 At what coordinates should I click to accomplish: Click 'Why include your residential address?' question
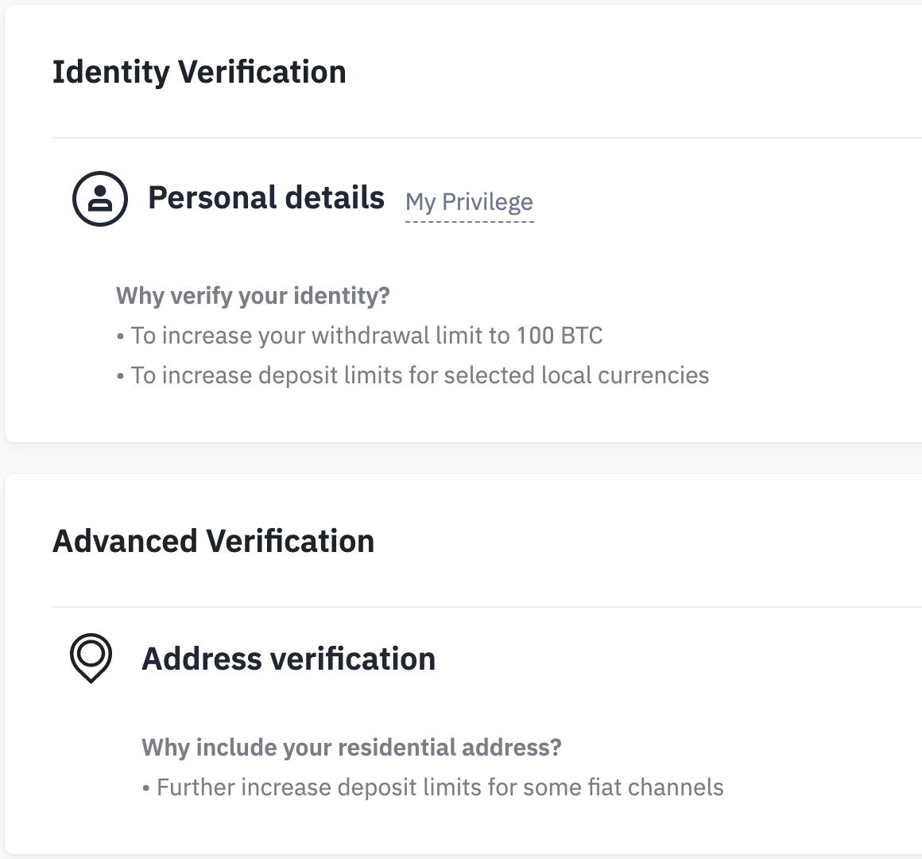(x=351, y=748)
